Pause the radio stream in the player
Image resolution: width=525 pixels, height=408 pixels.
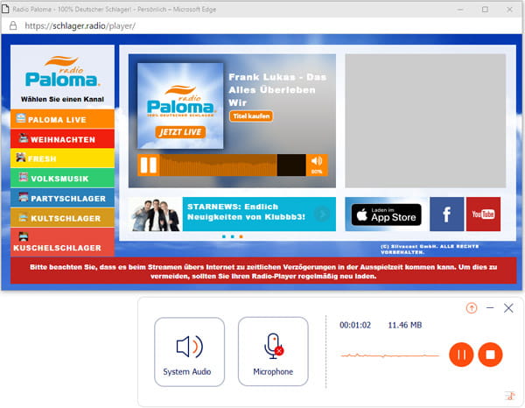pyautogui.click(x=149, y=165)
